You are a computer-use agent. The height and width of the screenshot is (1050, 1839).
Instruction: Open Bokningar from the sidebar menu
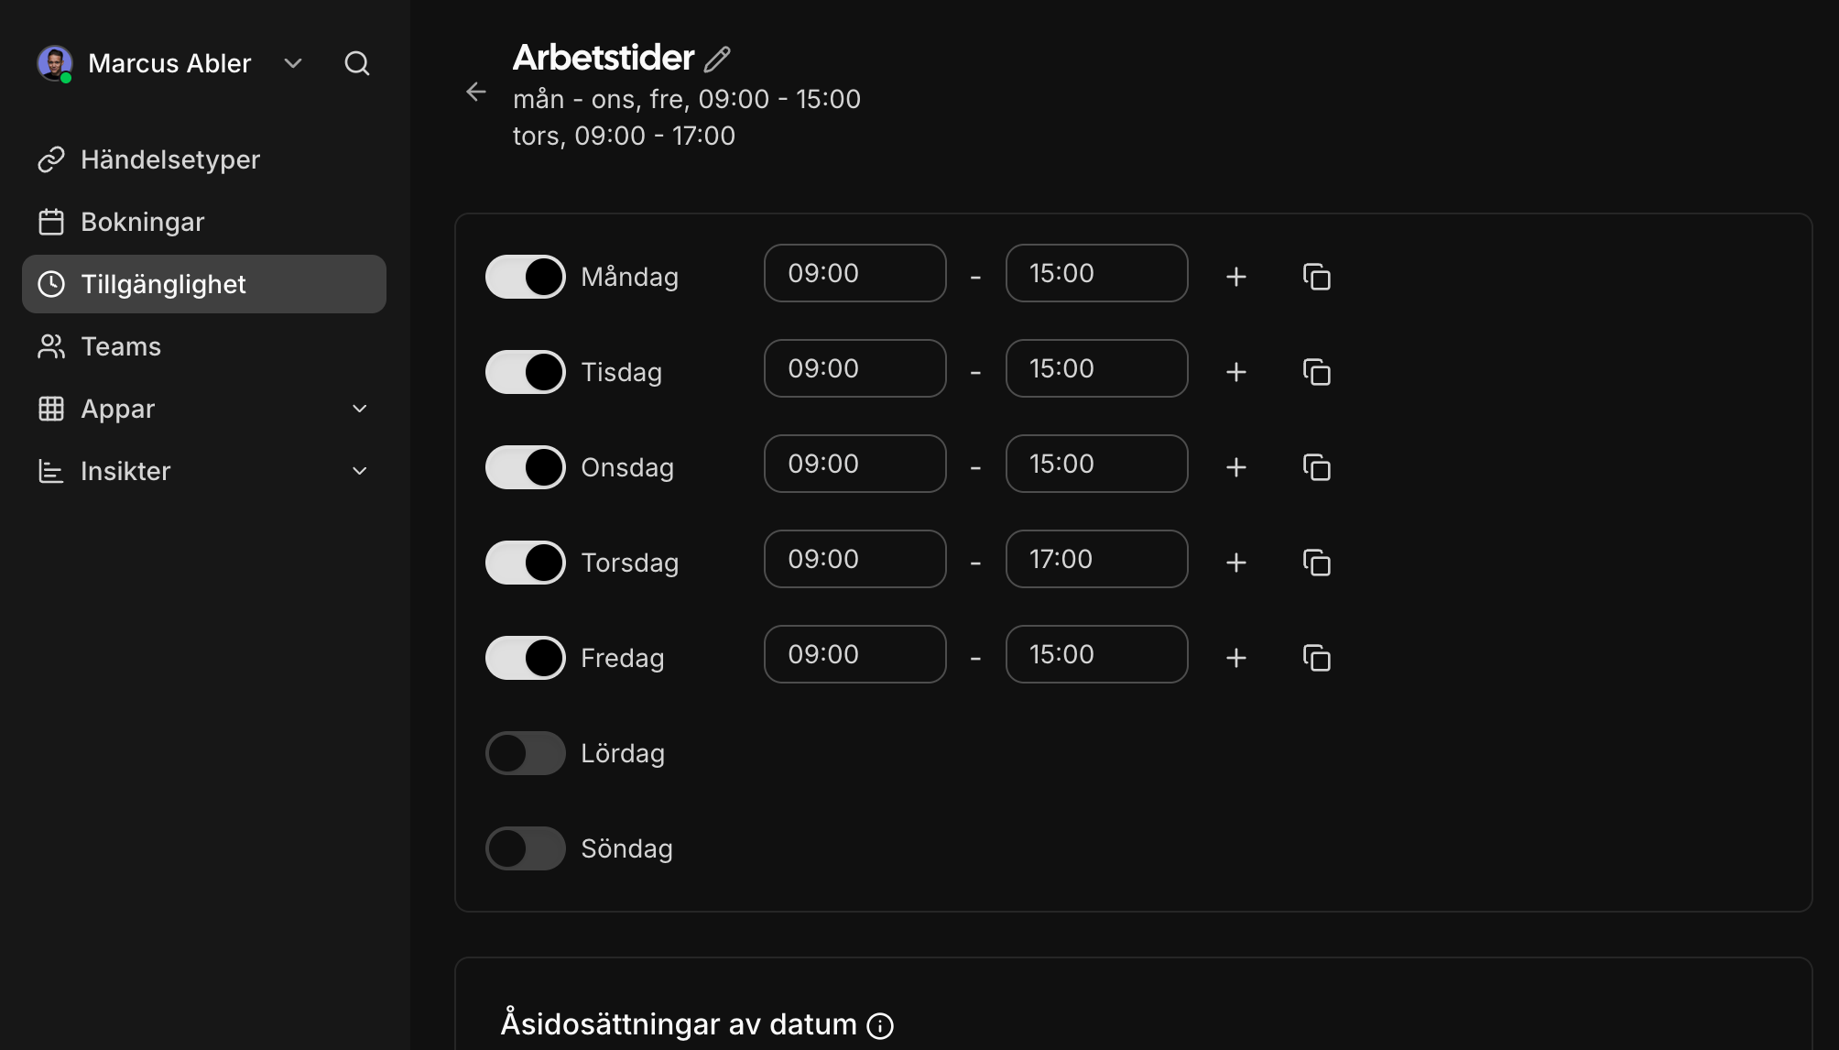pyautogui.click(x=143, y=221)
